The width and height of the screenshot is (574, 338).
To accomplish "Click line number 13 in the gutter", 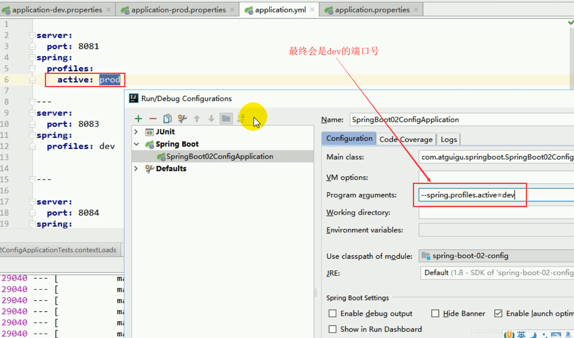I will 5,157.
